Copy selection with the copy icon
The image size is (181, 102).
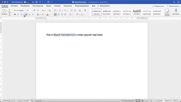(9, 12)
